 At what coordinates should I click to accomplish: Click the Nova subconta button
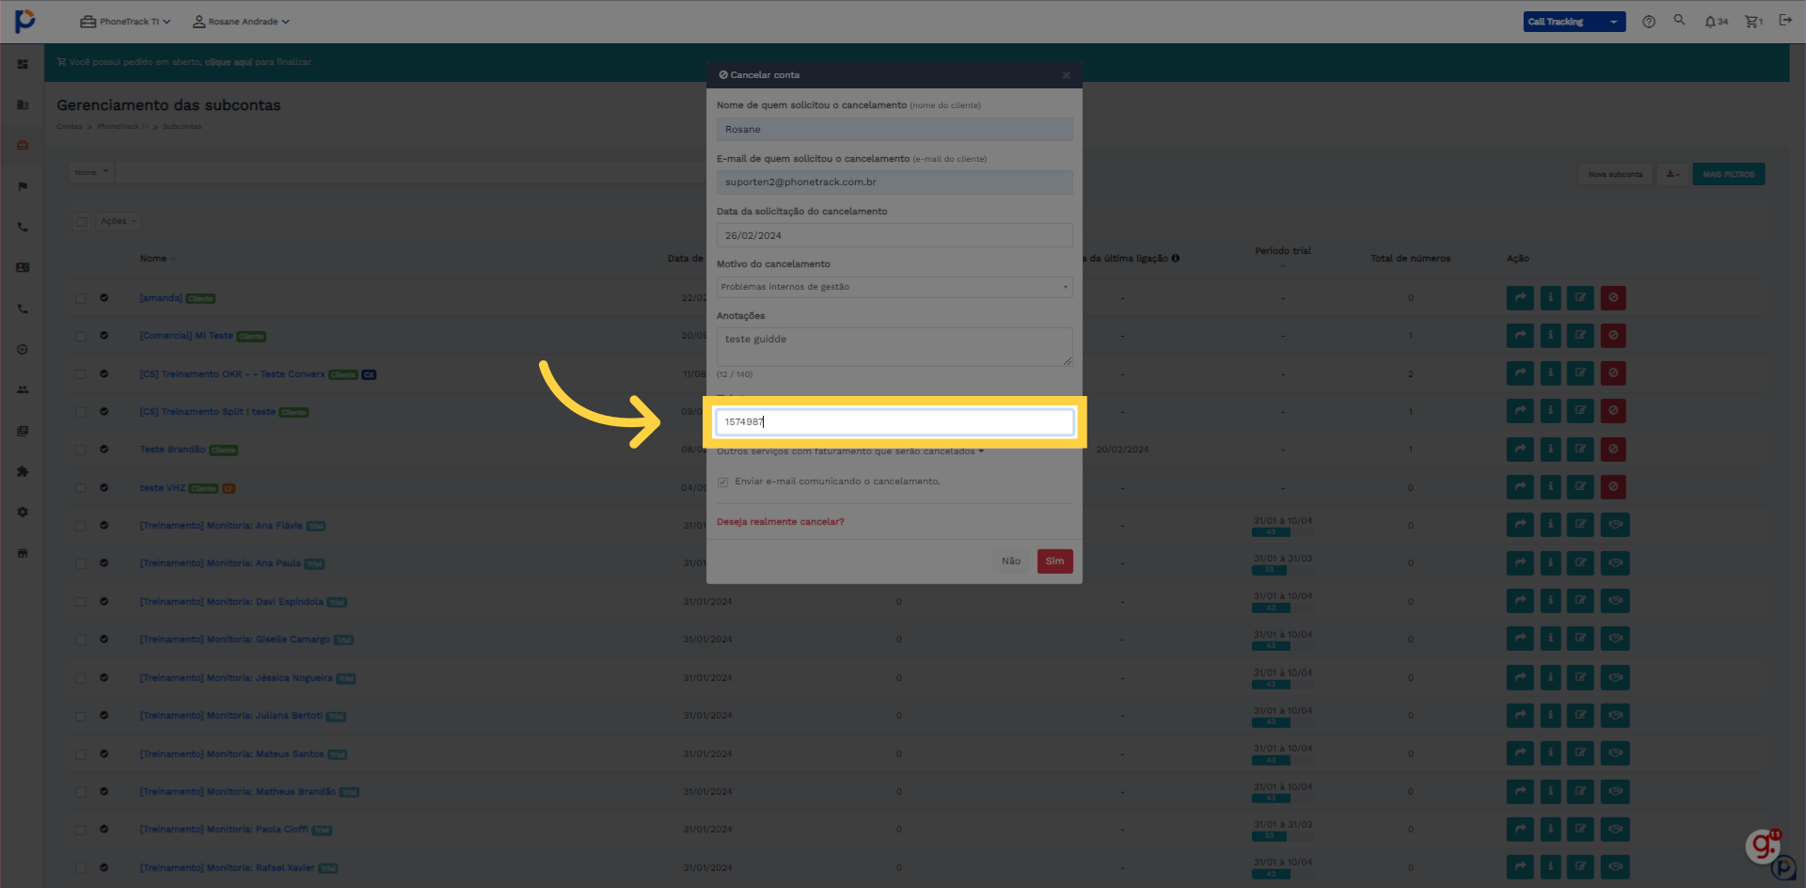click(1615, 174)
